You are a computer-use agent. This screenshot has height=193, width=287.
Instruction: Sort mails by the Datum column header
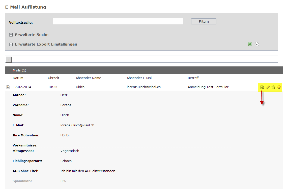[18, 78]
